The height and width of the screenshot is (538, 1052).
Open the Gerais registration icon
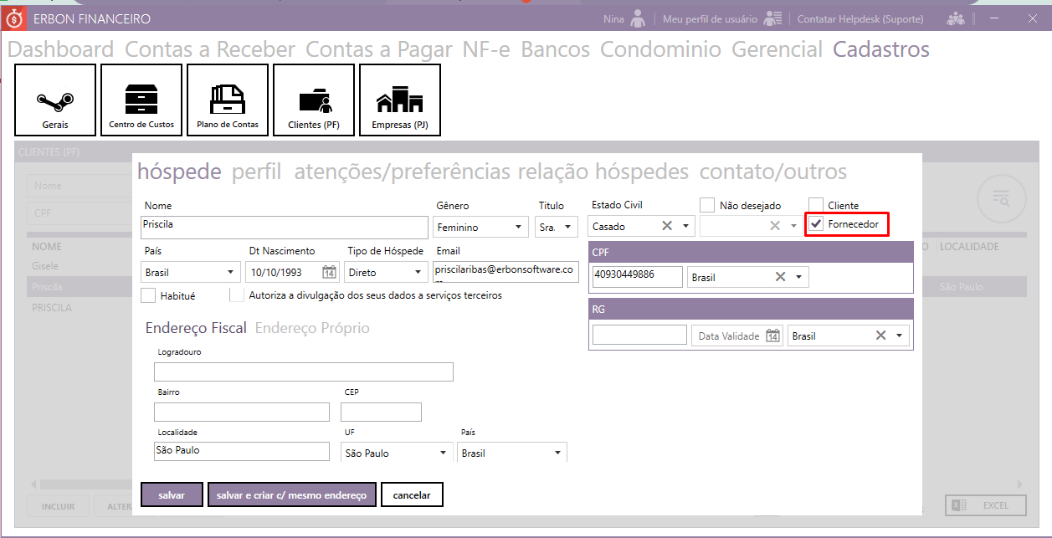tap(55, 100)
